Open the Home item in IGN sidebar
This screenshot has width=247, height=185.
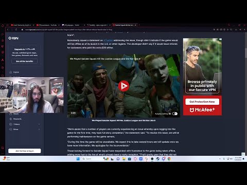(x=16, y=72)
